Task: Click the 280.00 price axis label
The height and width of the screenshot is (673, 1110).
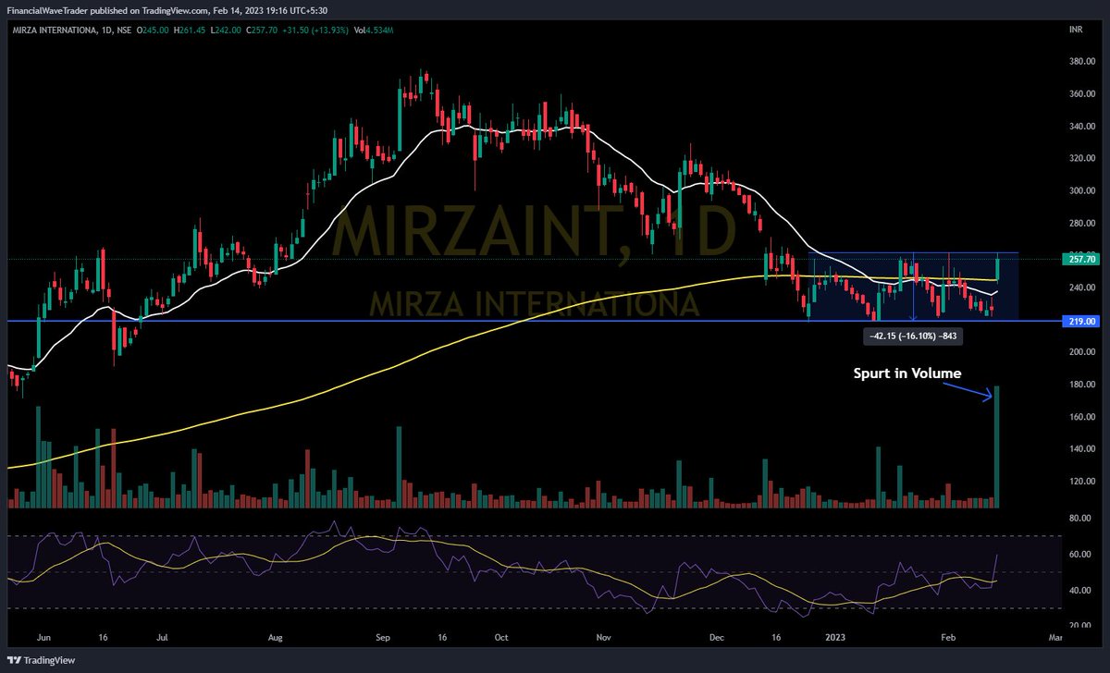Action: coord(1083,223)
